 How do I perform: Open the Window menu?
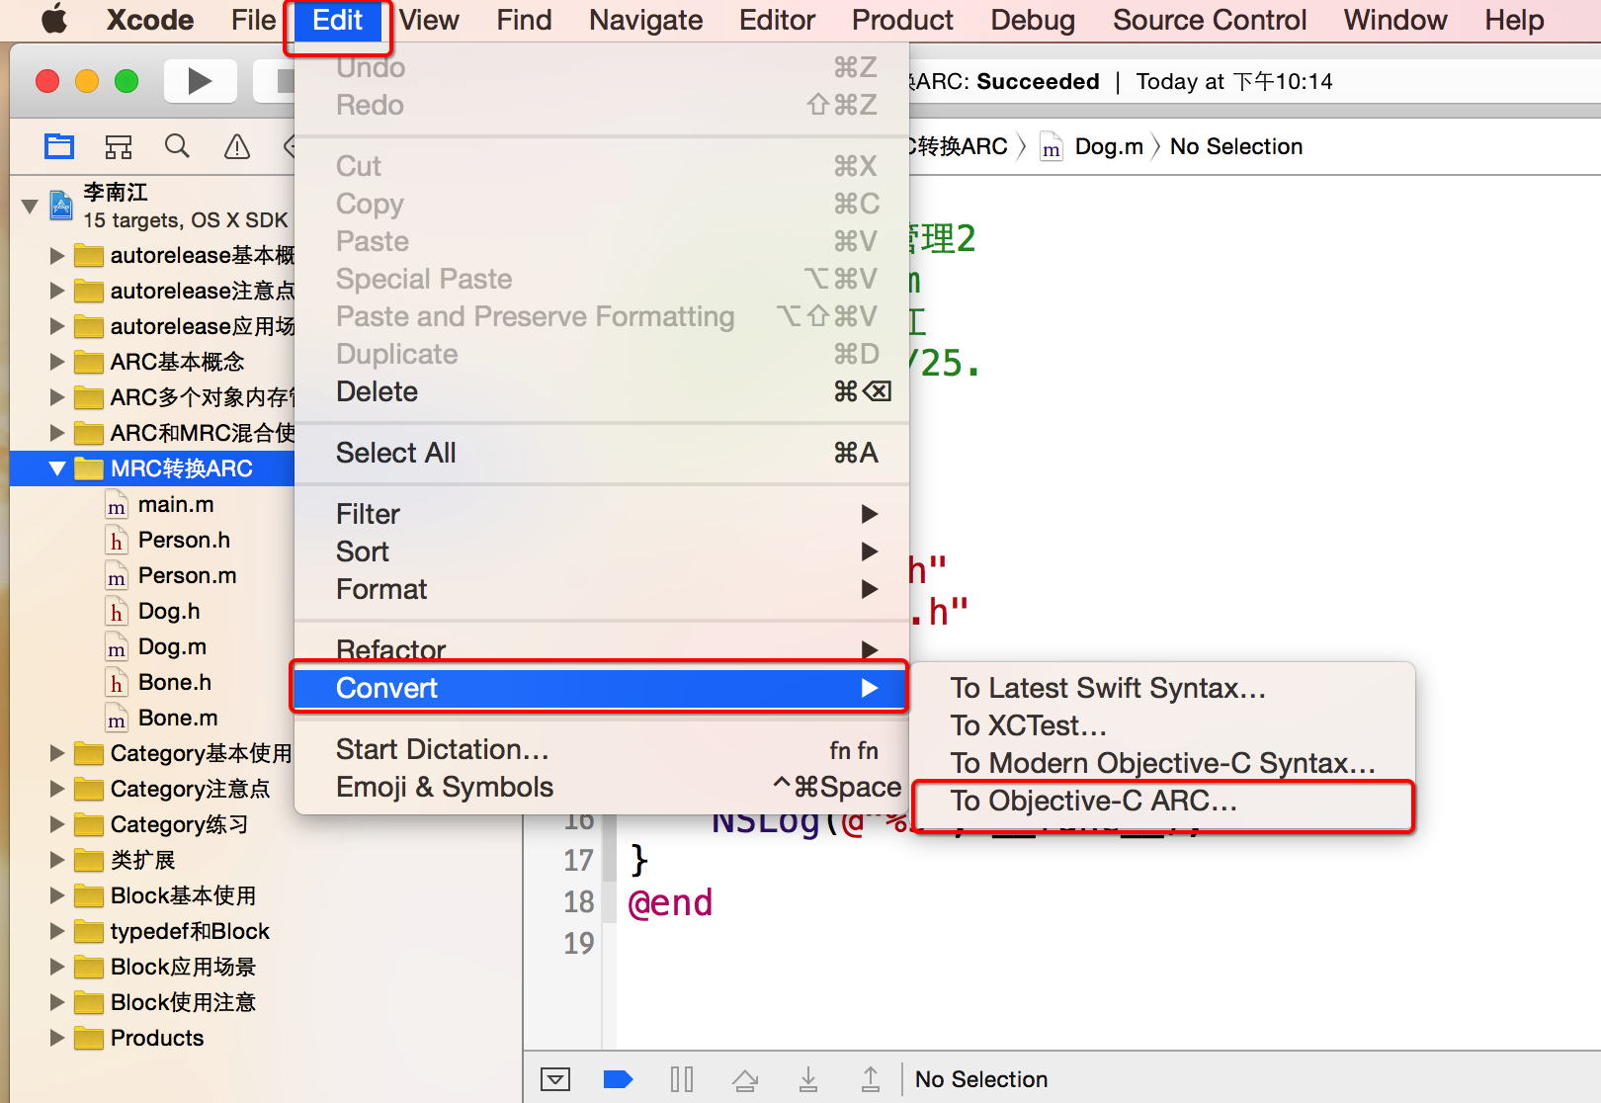(x=1395, y=20)
